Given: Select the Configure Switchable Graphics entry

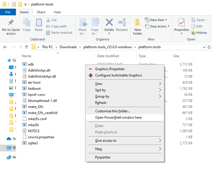Looking at the screenshot, I should pos(118,75).
